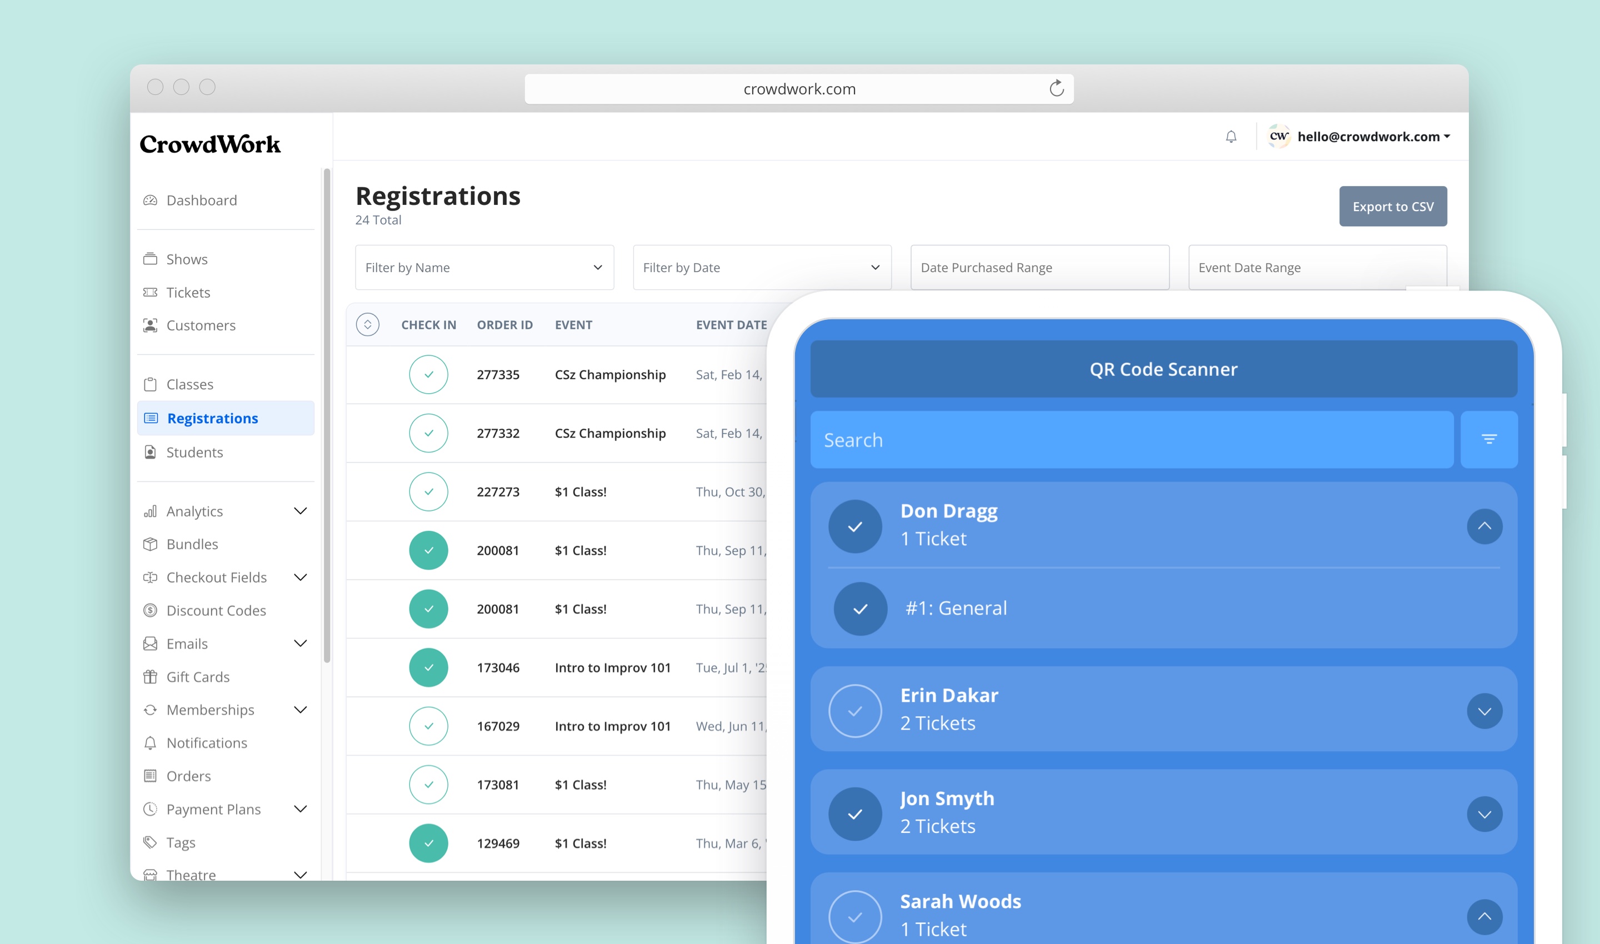
Task: Open Tickets in the sidebar
Action: (188, 293)
